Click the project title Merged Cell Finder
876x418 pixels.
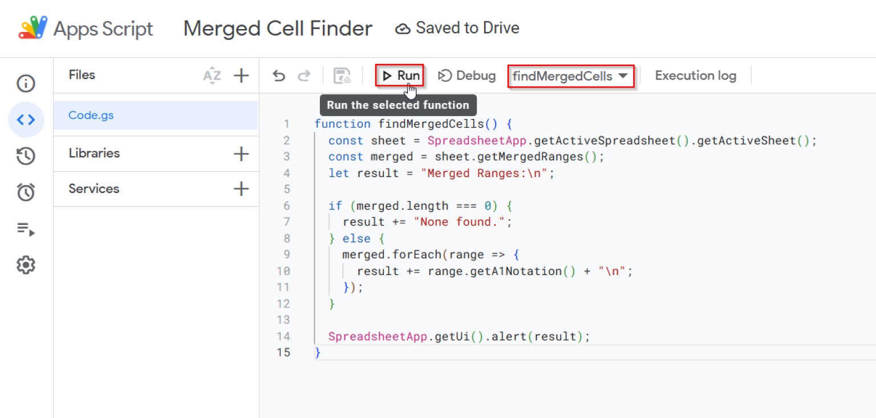pos(277,28)
